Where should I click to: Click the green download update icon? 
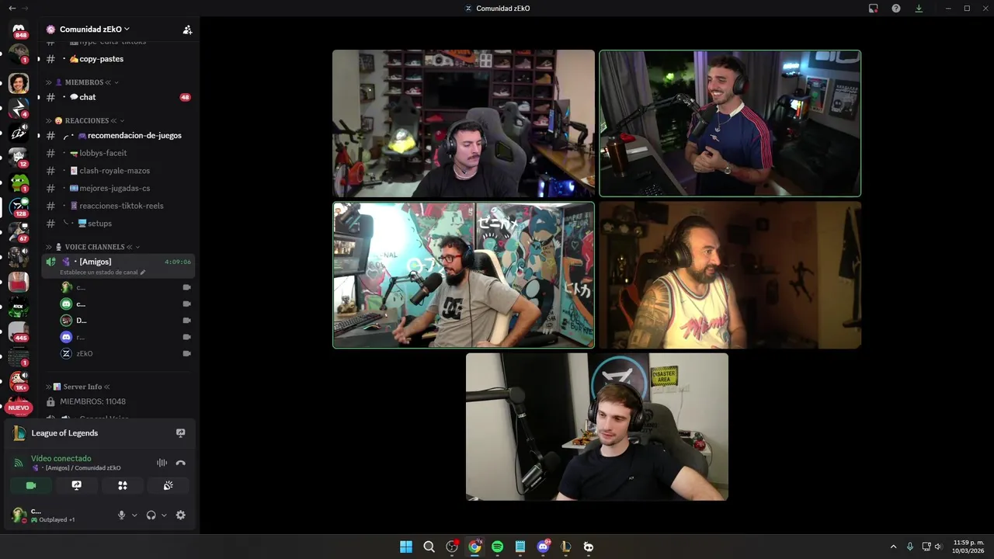point(919,8)
